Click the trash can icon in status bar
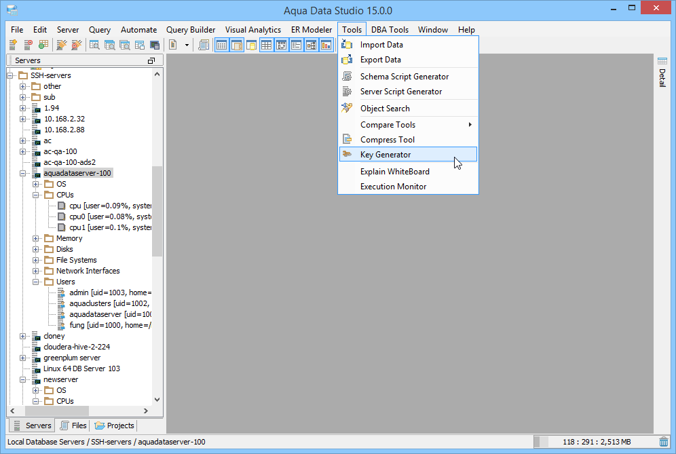The height and width of the screenshot is (454, 676). (664, 442)
